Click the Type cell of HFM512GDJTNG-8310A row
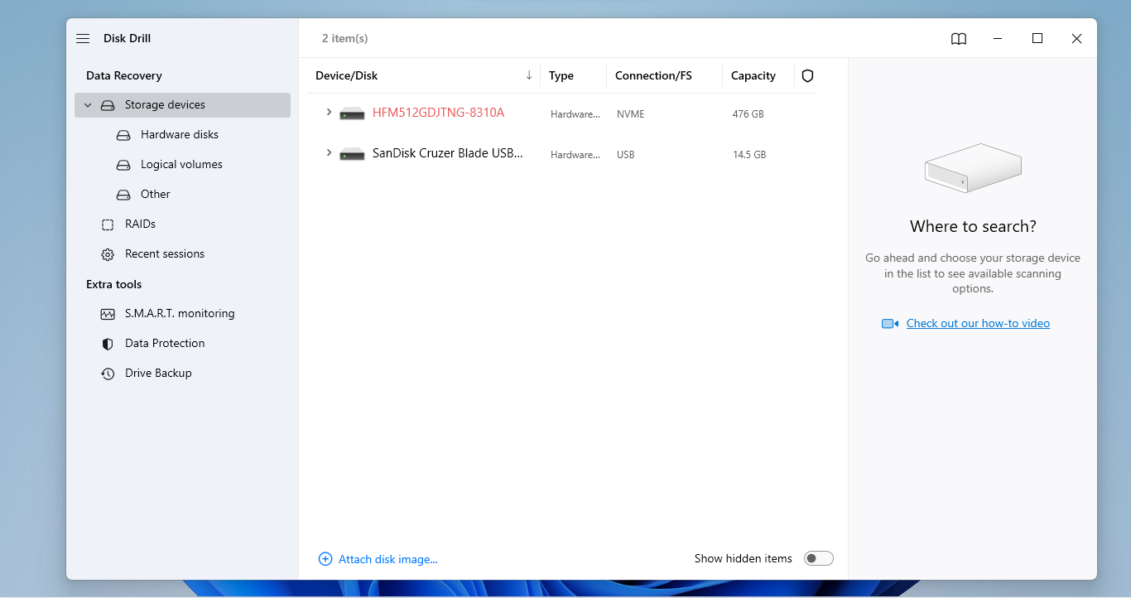The height and width of the screenshot is (598, 1131). (575, 114)
